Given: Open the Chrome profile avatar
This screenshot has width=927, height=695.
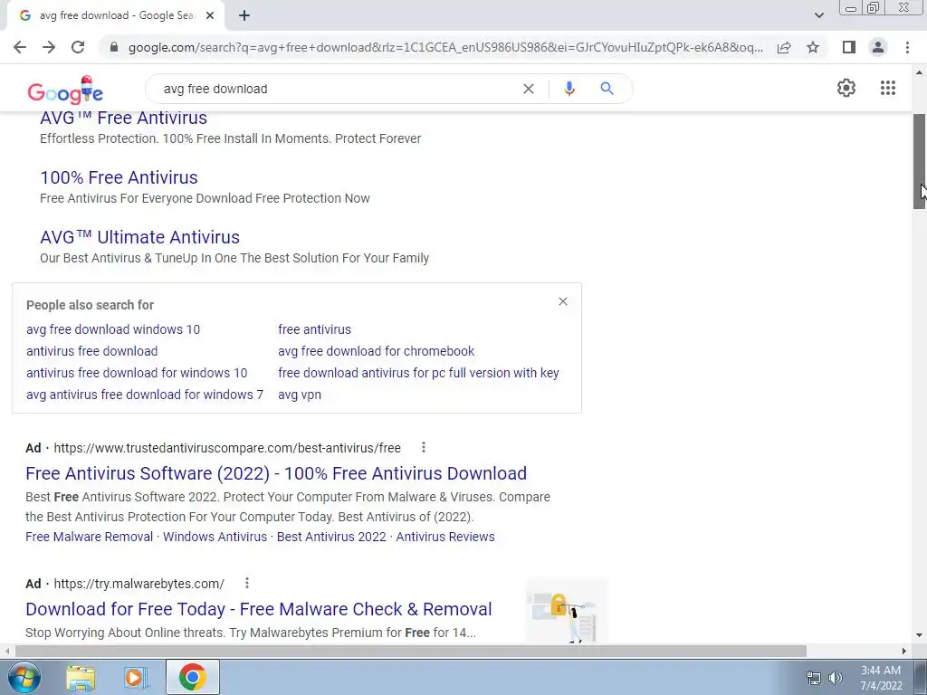Looking at the screenshot, I should [878, 47].
